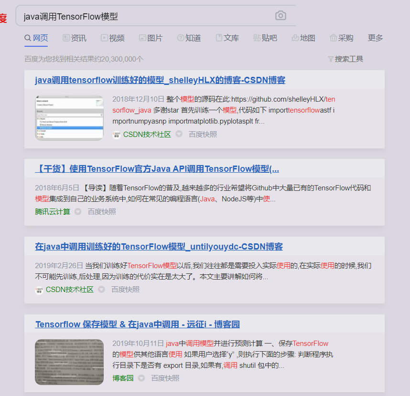Switch to the 采购 tab
410x396 pixels.
342,38
